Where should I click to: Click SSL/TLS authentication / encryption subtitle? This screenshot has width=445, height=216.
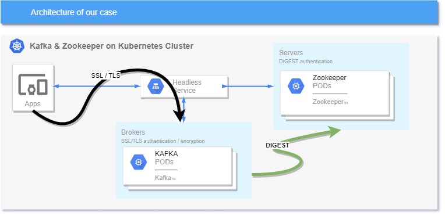click(x=163, y=141)
